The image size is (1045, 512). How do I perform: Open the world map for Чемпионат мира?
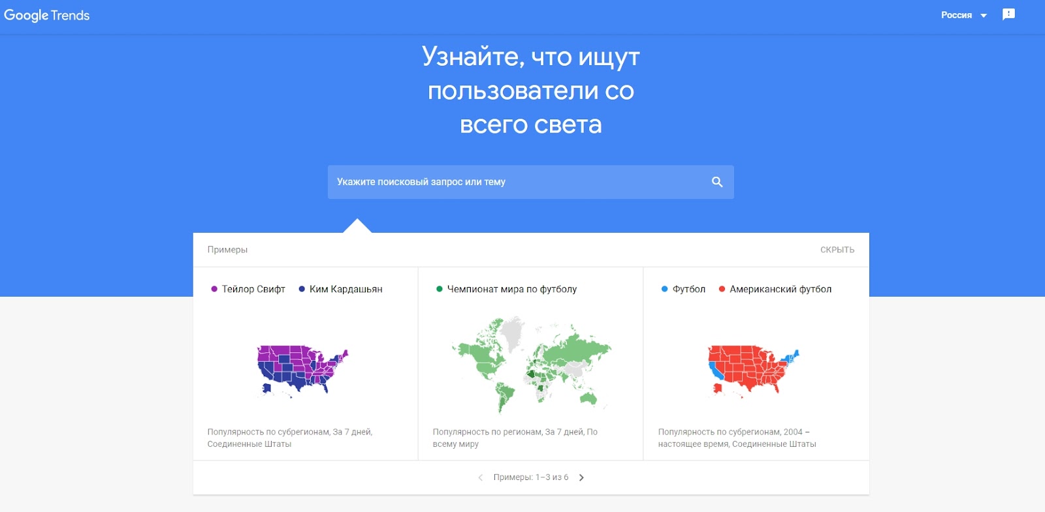coord(531,364)
